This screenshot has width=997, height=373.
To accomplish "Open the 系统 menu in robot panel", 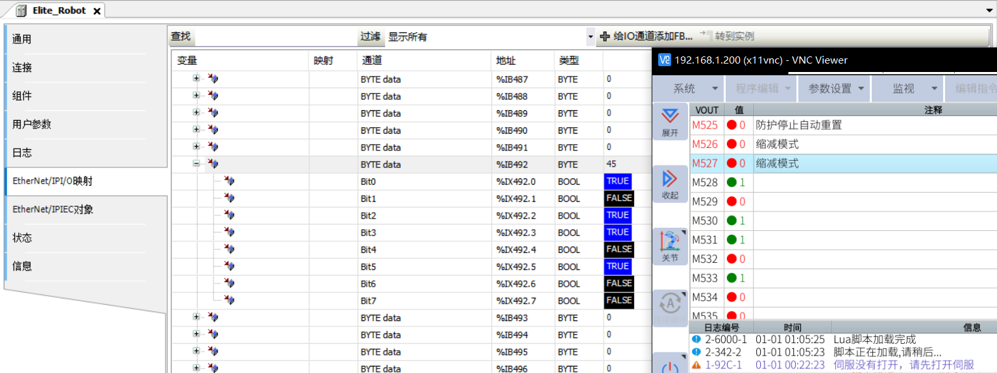I will (x=692, y=88).
